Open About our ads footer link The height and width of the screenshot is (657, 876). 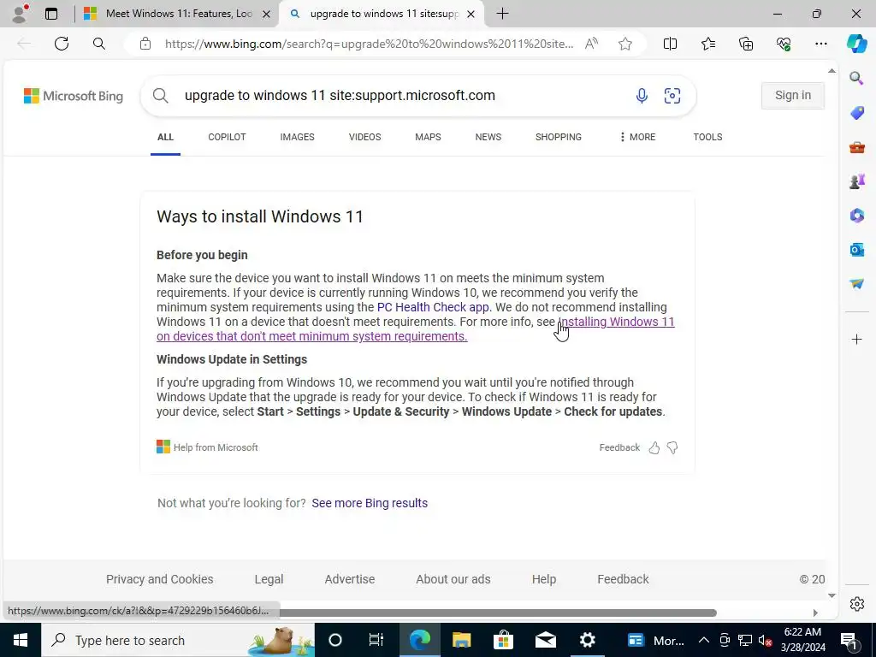coord(453,579)
